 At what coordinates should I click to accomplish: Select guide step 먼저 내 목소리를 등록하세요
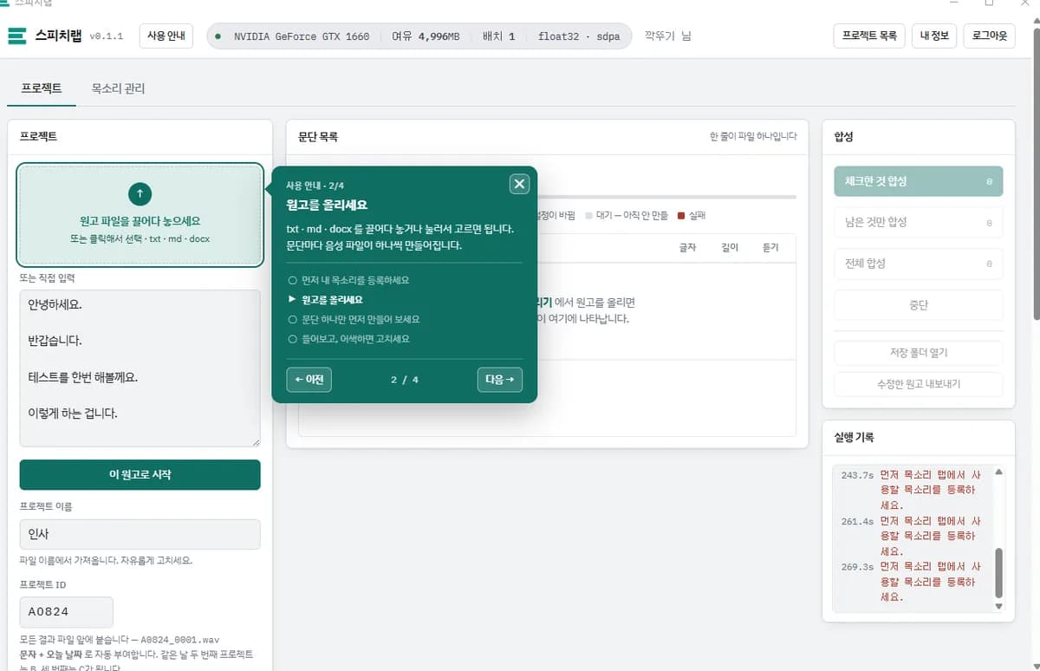click(348, 280)
